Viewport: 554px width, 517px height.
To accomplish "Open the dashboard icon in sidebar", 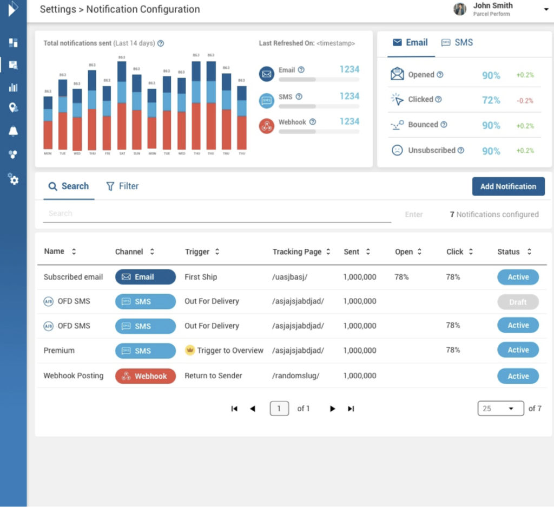I will [14, 43].
